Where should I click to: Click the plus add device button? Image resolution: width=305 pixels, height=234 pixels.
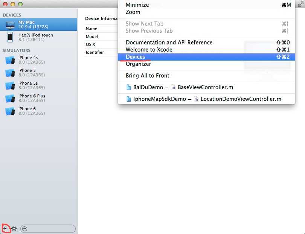pos(5,229)
